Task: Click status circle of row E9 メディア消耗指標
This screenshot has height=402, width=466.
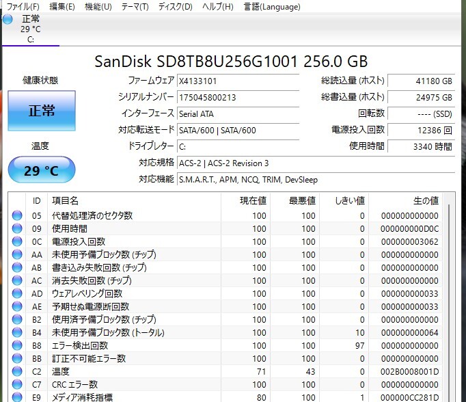Action: [x=17, y=397]
